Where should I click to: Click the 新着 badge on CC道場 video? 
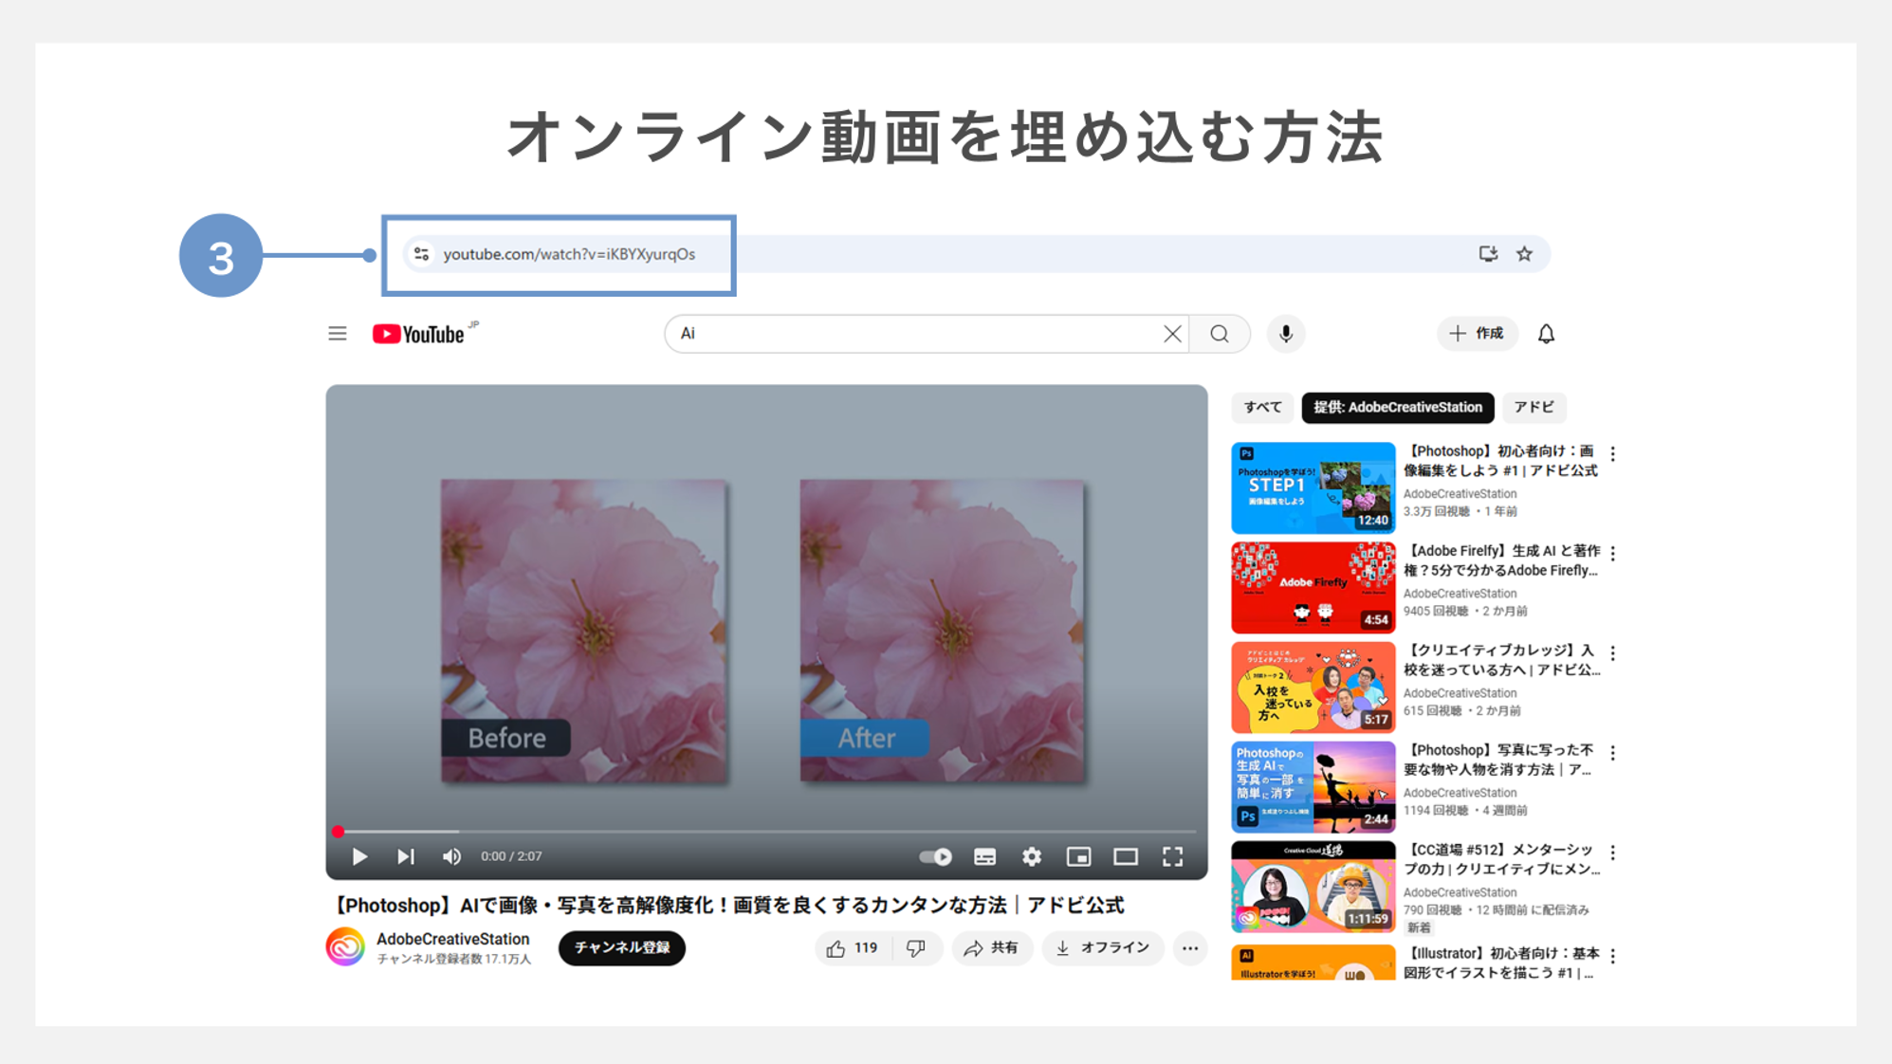[x=1419, y=927]
